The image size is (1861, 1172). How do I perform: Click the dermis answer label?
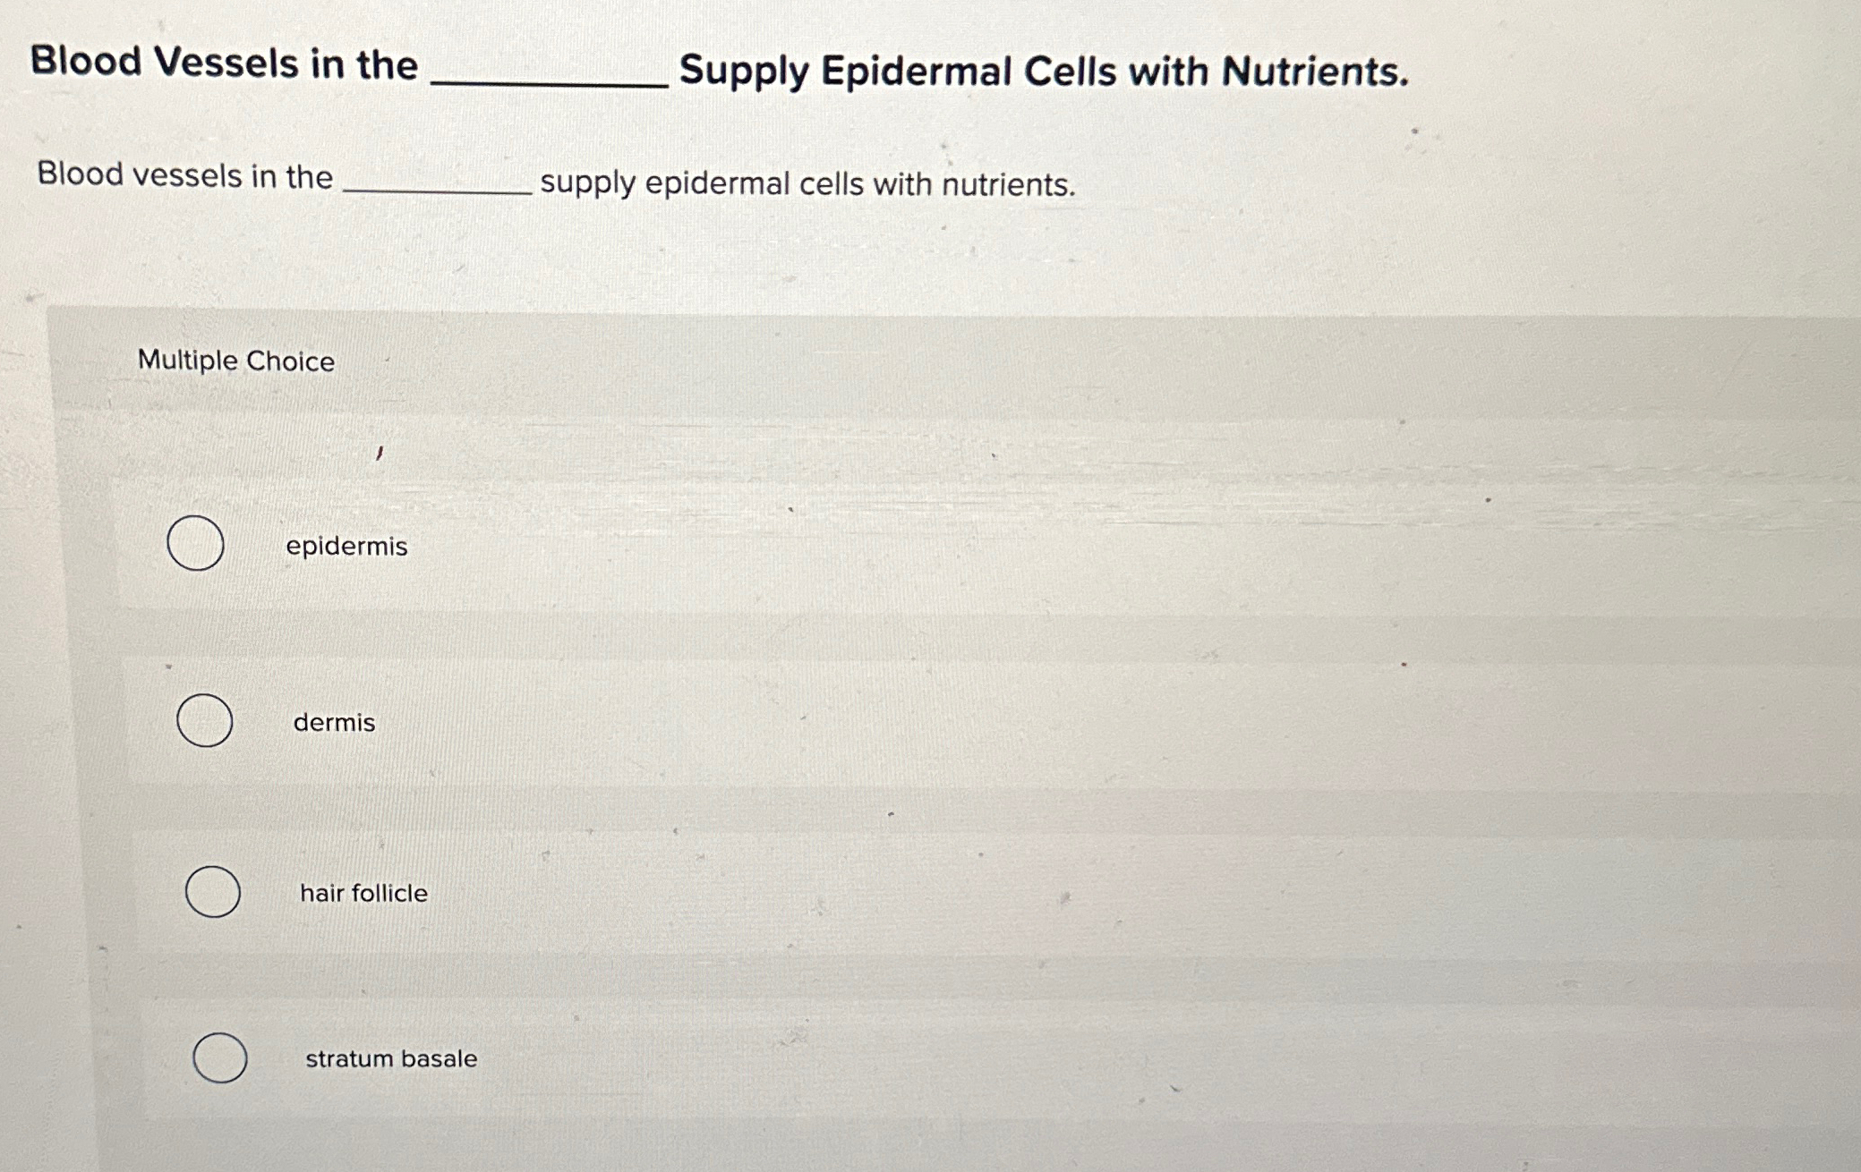333,723
